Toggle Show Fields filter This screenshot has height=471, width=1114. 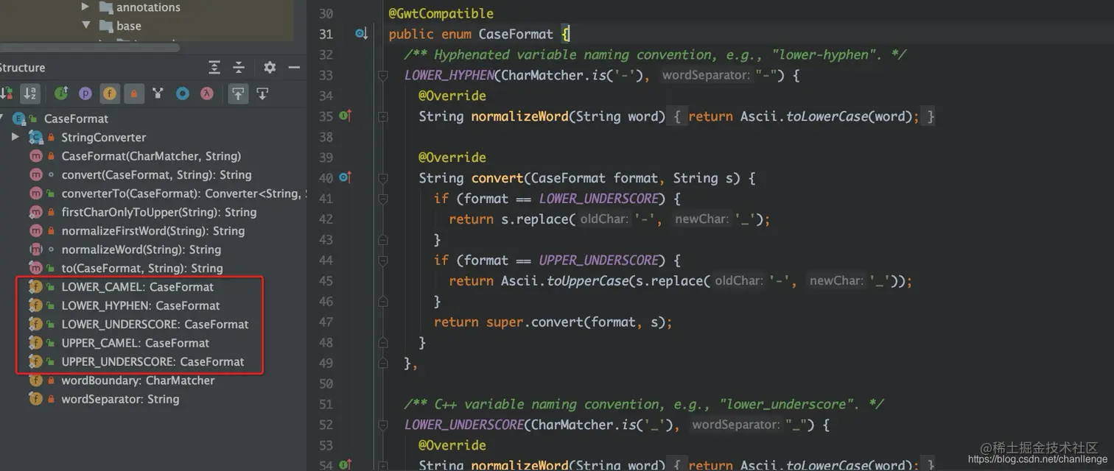(x=110, y=93)
